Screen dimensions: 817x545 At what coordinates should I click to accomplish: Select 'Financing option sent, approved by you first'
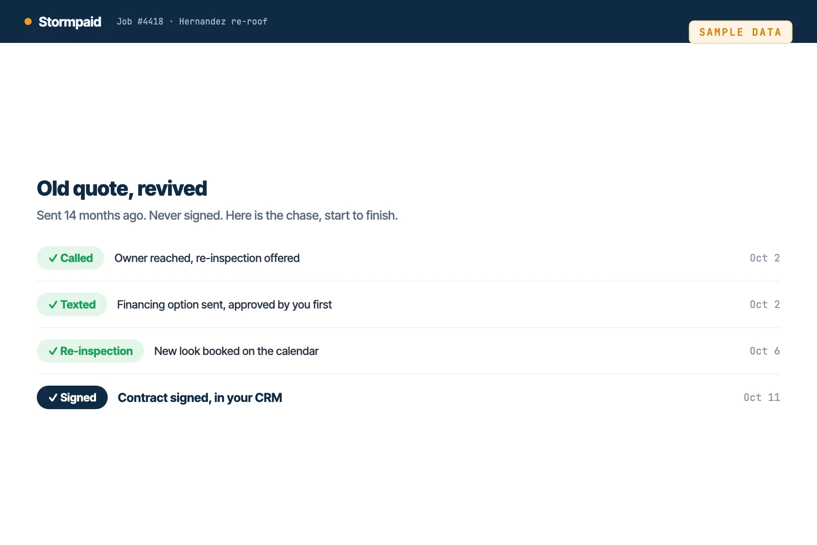tap(224, 305)
